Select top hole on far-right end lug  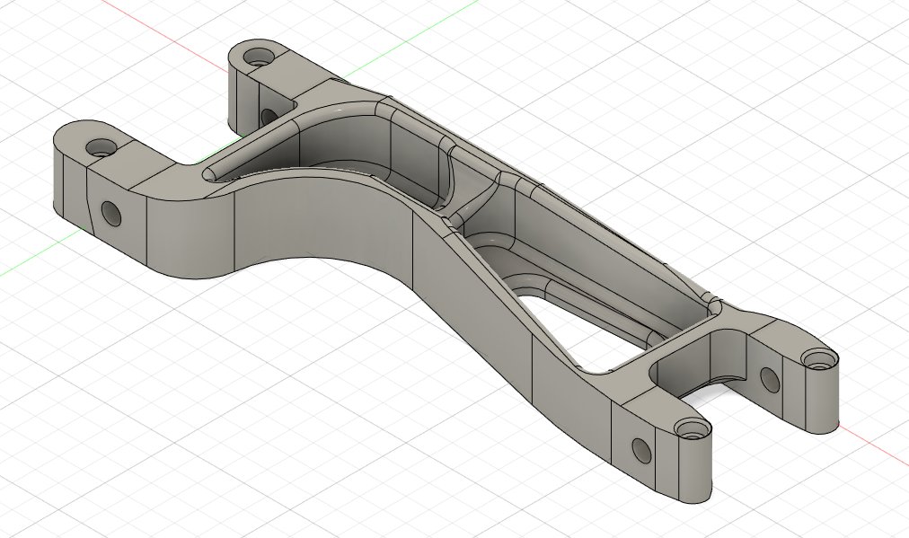[818, 359]
